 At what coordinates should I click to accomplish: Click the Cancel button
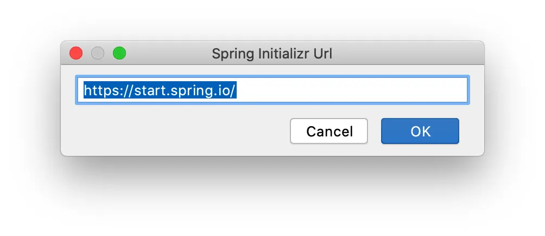329,131
